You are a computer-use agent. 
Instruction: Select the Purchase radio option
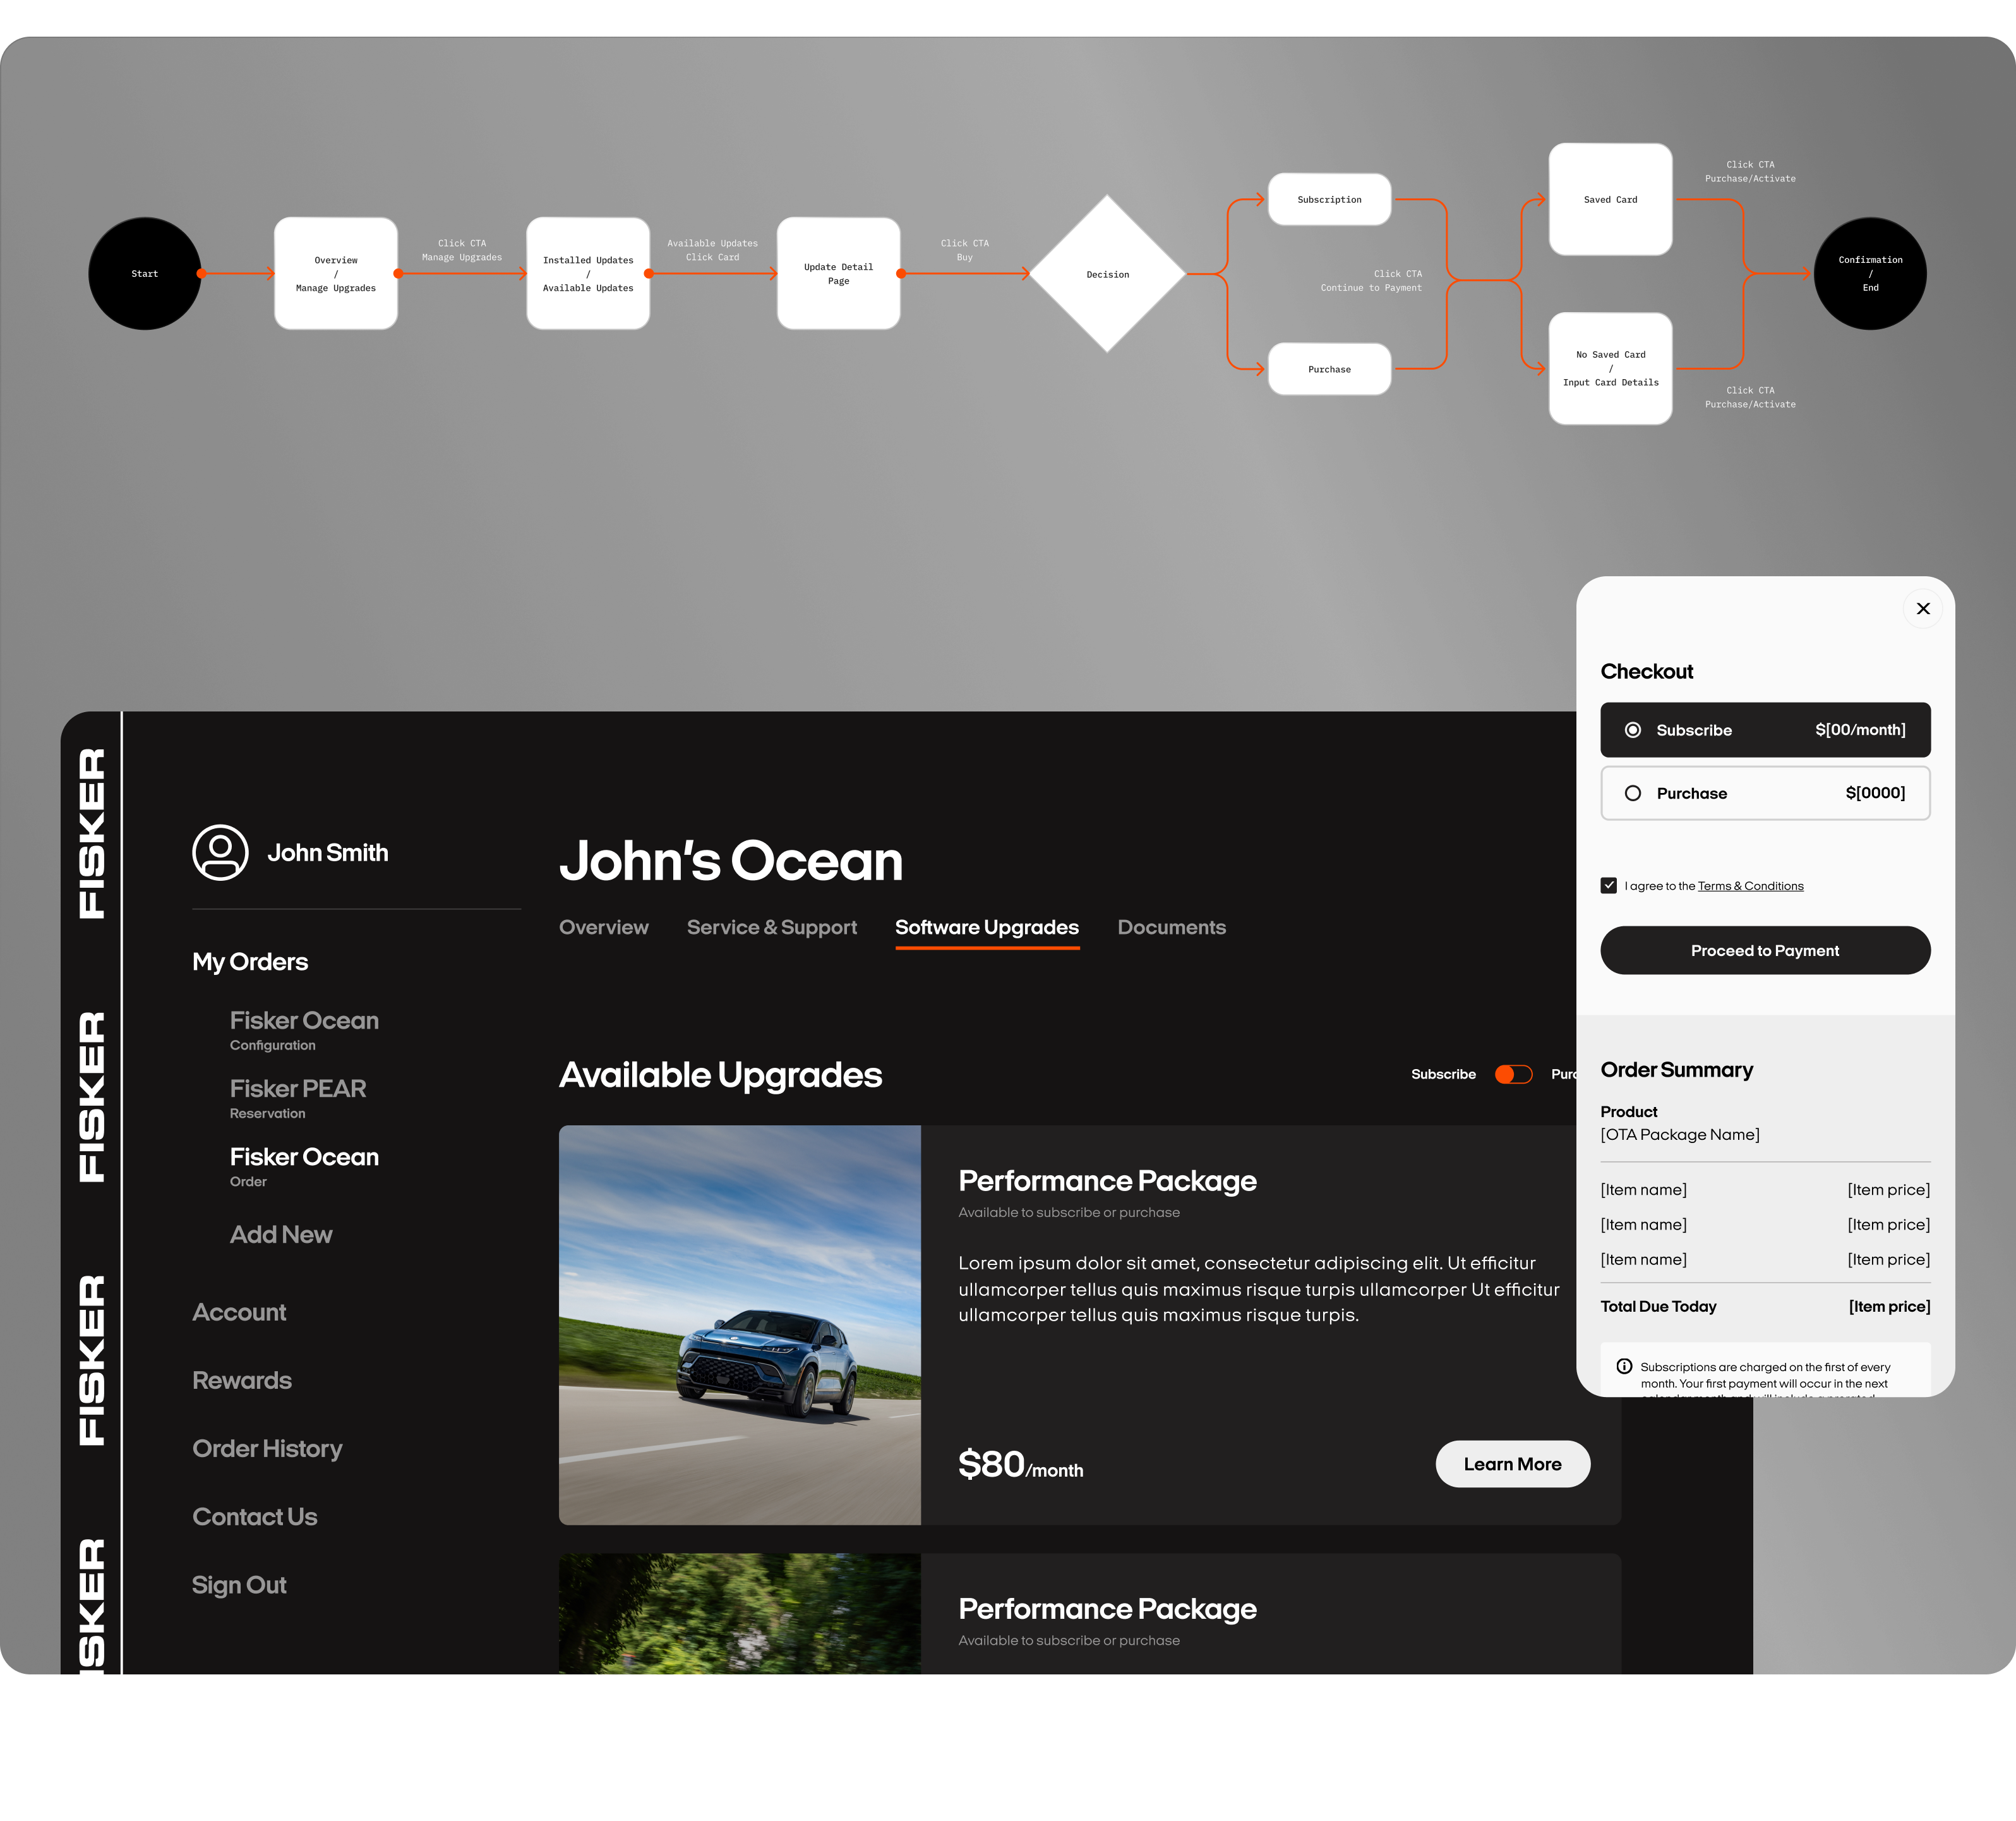pyautogui.click(x=1765, y=792)
